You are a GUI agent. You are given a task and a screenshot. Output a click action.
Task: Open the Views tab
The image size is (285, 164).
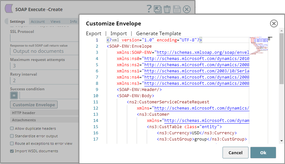[x=55, y=22]
